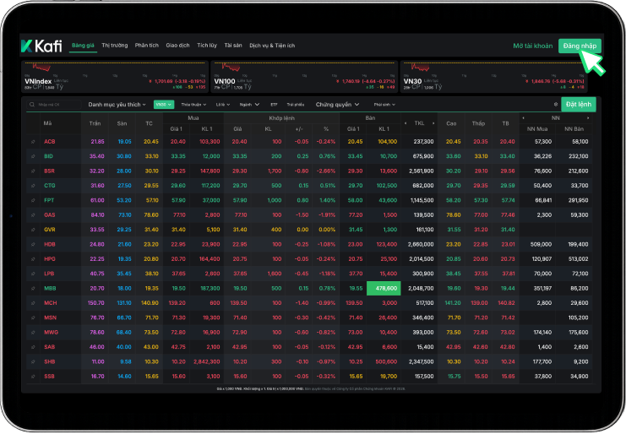Open the VN30 chart card
Screen dimensions: 626x434
click(x=494, y=77)
